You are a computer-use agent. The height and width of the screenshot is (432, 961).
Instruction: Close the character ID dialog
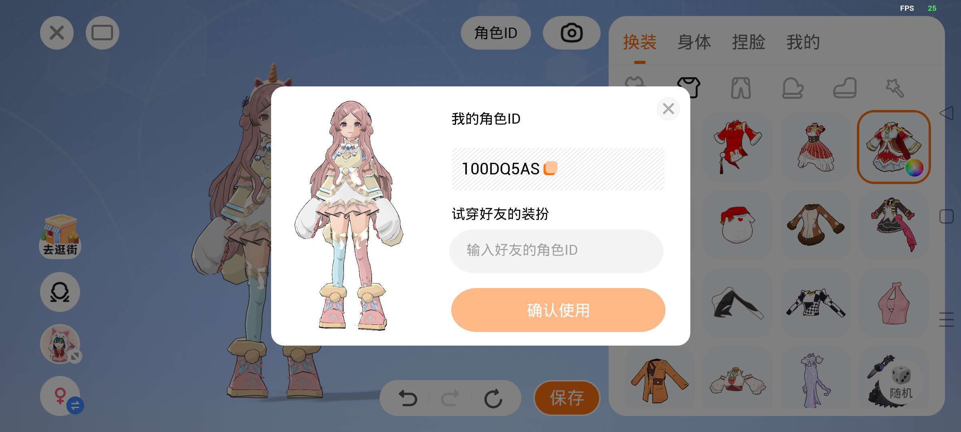(x=668, y=108)
